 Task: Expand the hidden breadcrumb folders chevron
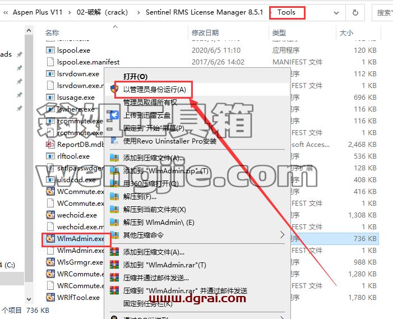tap(6, 12)
